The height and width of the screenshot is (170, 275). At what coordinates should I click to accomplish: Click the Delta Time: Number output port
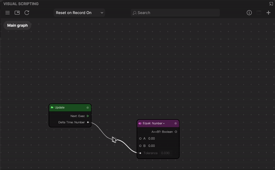88,122
